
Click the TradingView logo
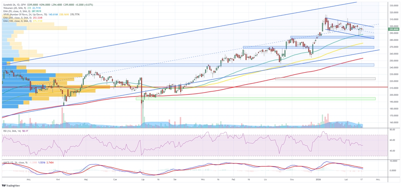[x=11, y=186]
